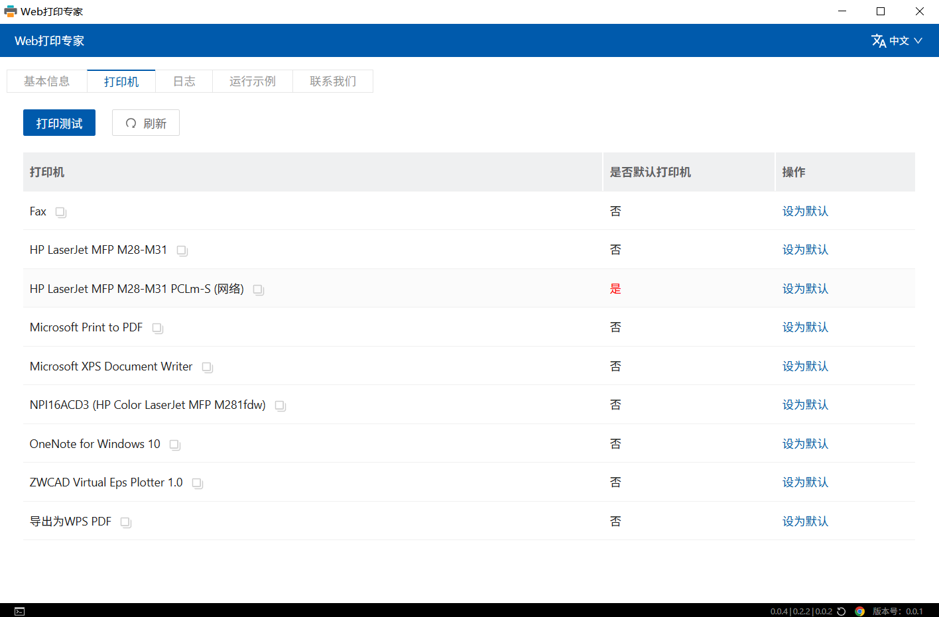
Task: Click the reload icon beside the version numbers
Action: (x=842, y=611)
